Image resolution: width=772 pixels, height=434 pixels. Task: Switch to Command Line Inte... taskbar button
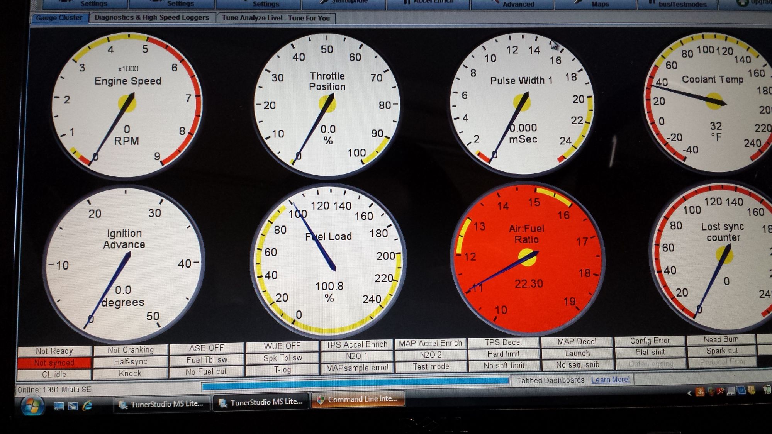[x=358, y=399]
